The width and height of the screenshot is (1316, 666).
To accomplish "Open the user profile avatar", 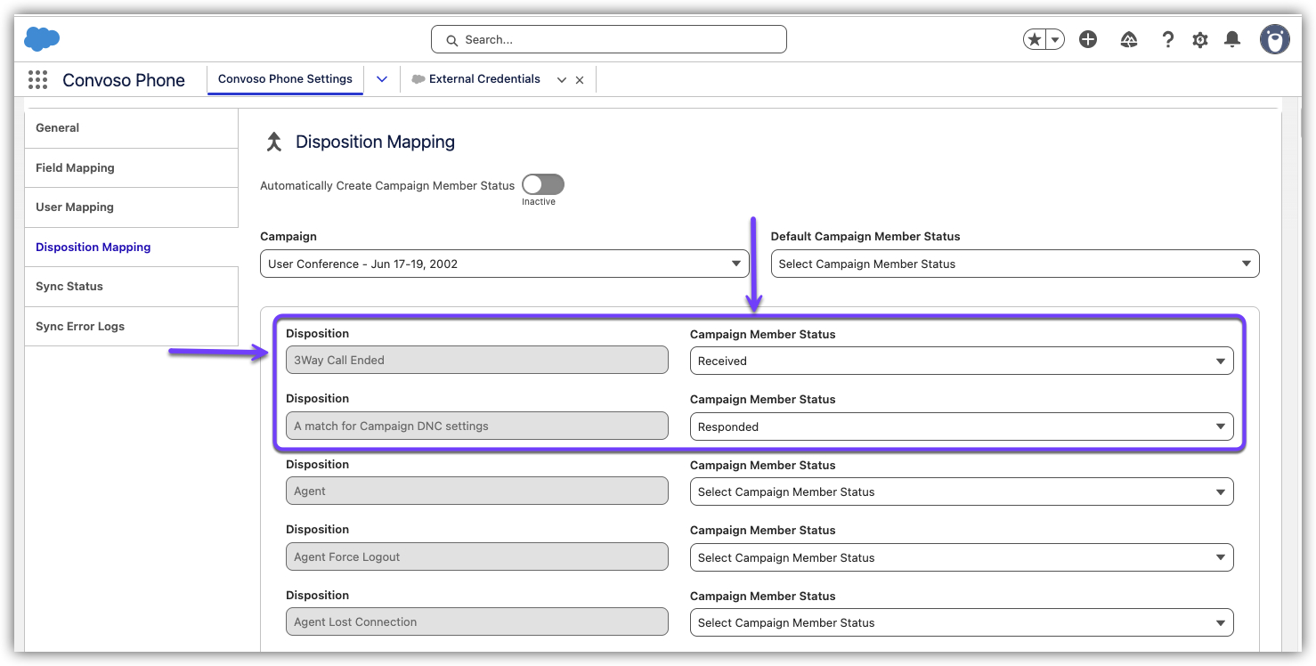I will 1275,39.
